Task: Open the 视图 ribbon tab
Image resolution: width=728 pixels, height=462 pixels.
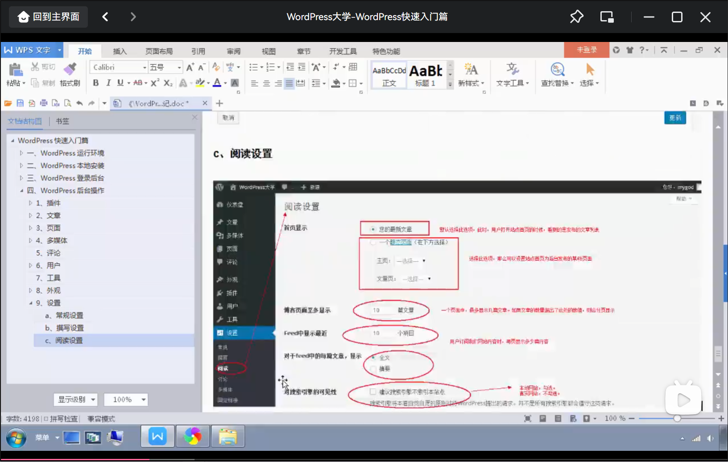Action: (269, 51)
